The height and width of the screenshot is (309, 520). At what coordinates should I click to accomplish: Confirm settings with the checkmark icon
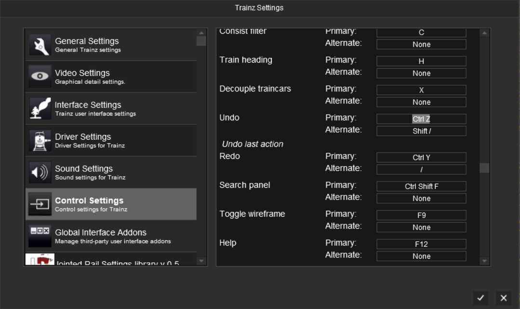(x=480, y=298)
